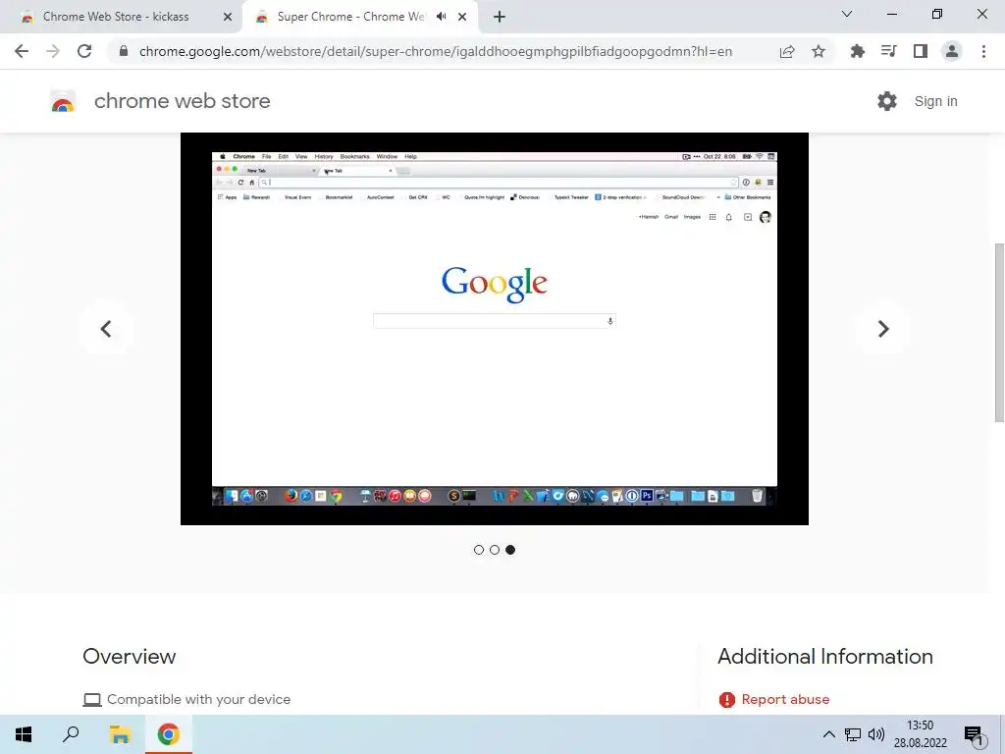Open a new browser tab

[500, 17]
